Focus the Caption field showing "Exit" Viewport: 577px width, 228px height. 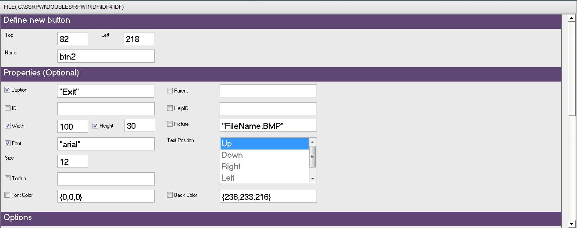(x=106, y=91)
